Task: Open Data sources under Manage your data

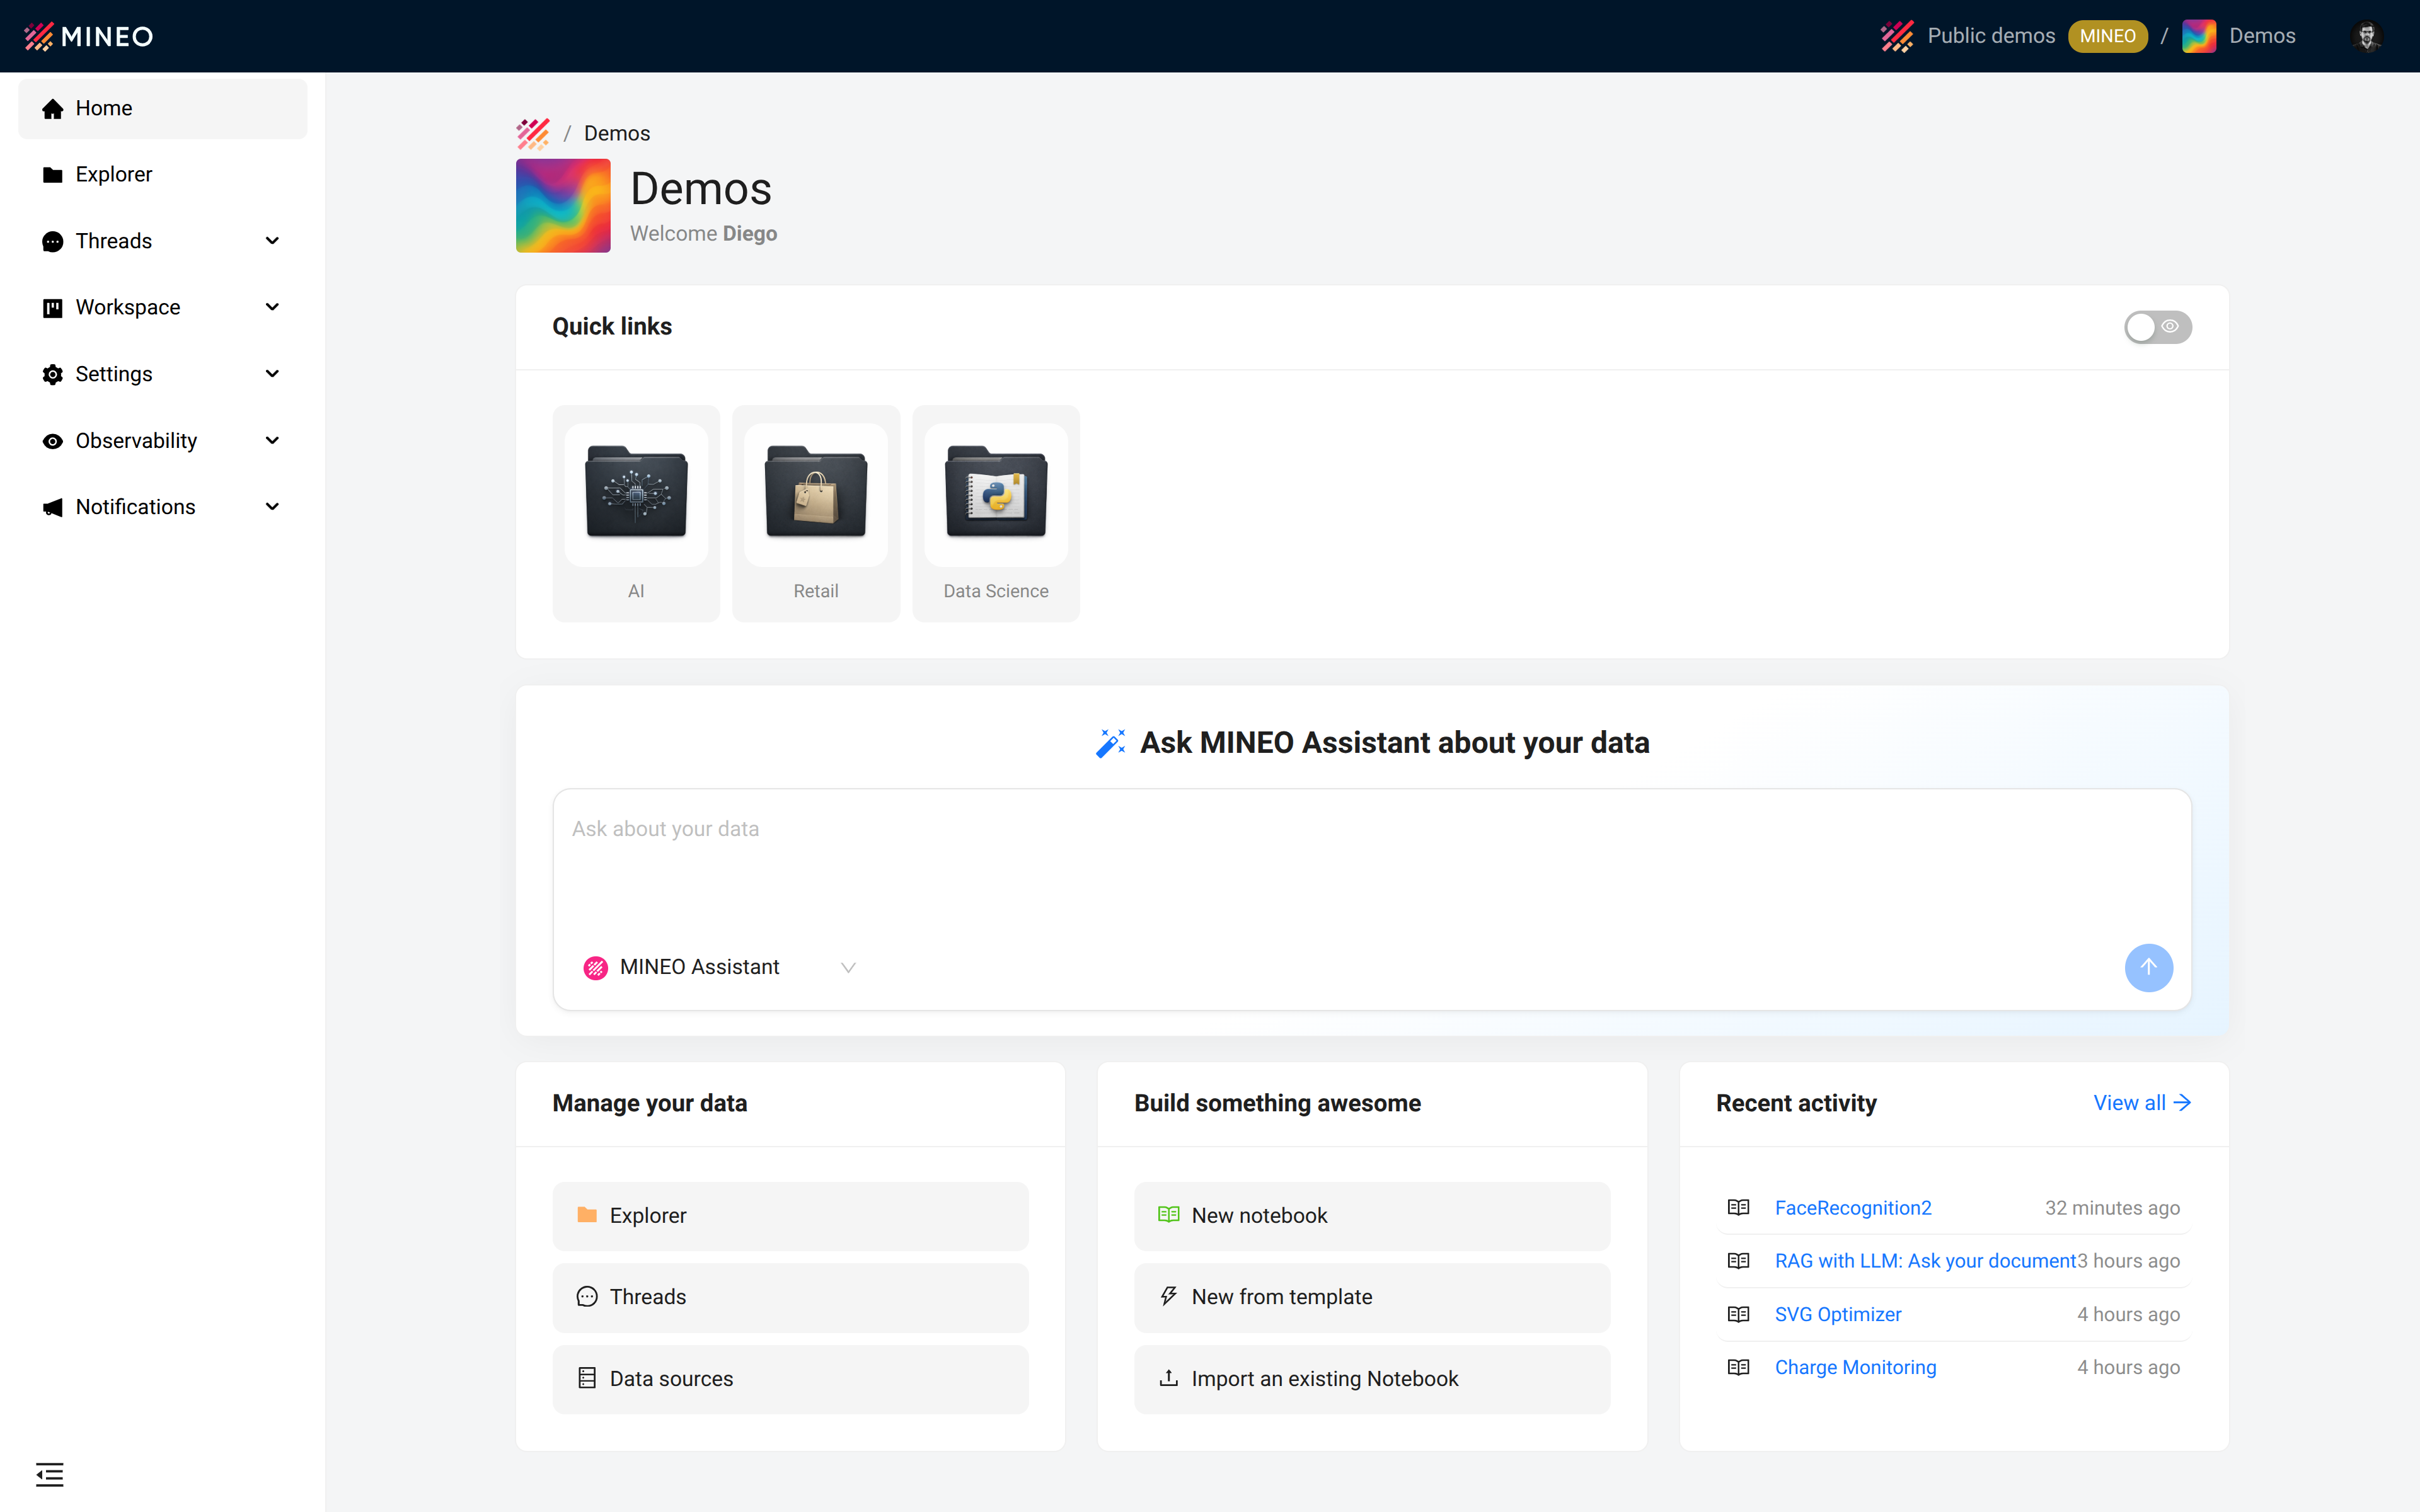Action: point(790,1378)
